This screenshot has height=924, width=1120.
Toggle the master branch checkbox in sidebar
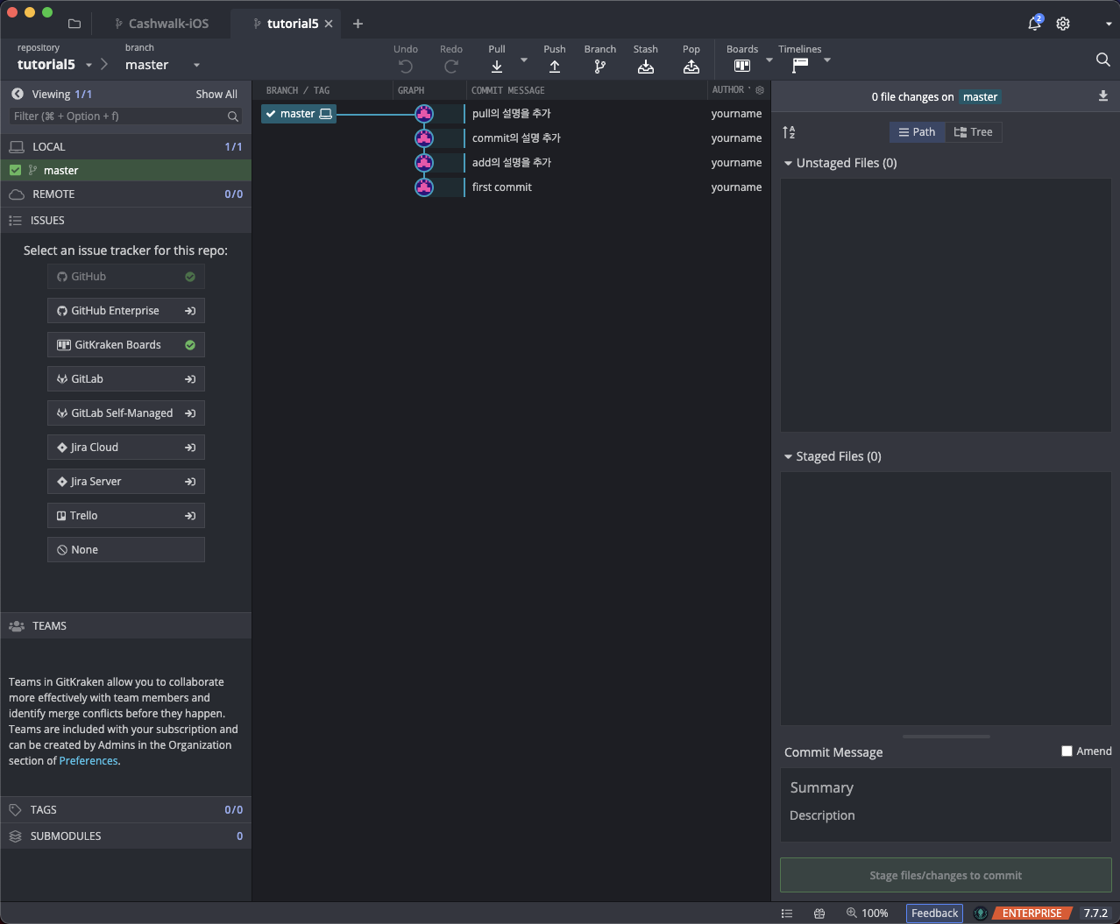pos(15,171)
